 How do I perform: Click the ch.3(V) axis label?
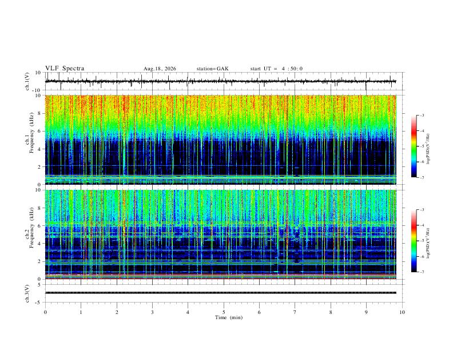[27, 294]
